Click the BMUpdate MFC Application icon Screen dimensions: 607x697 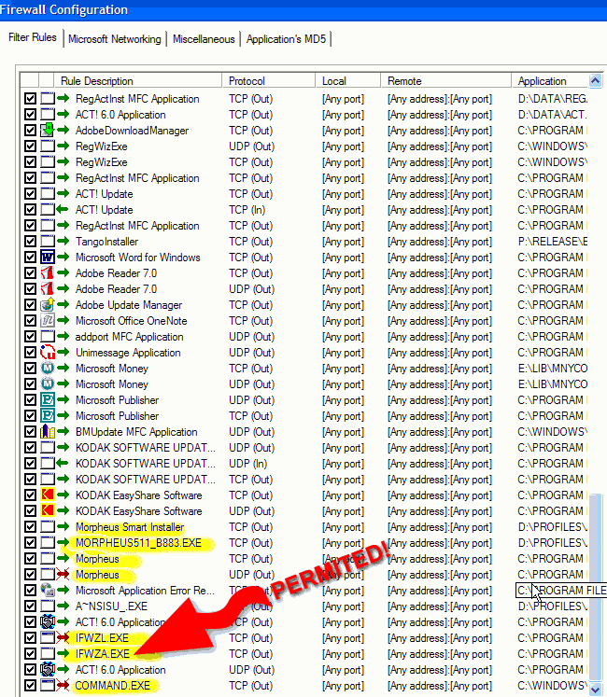click(48, 432)
